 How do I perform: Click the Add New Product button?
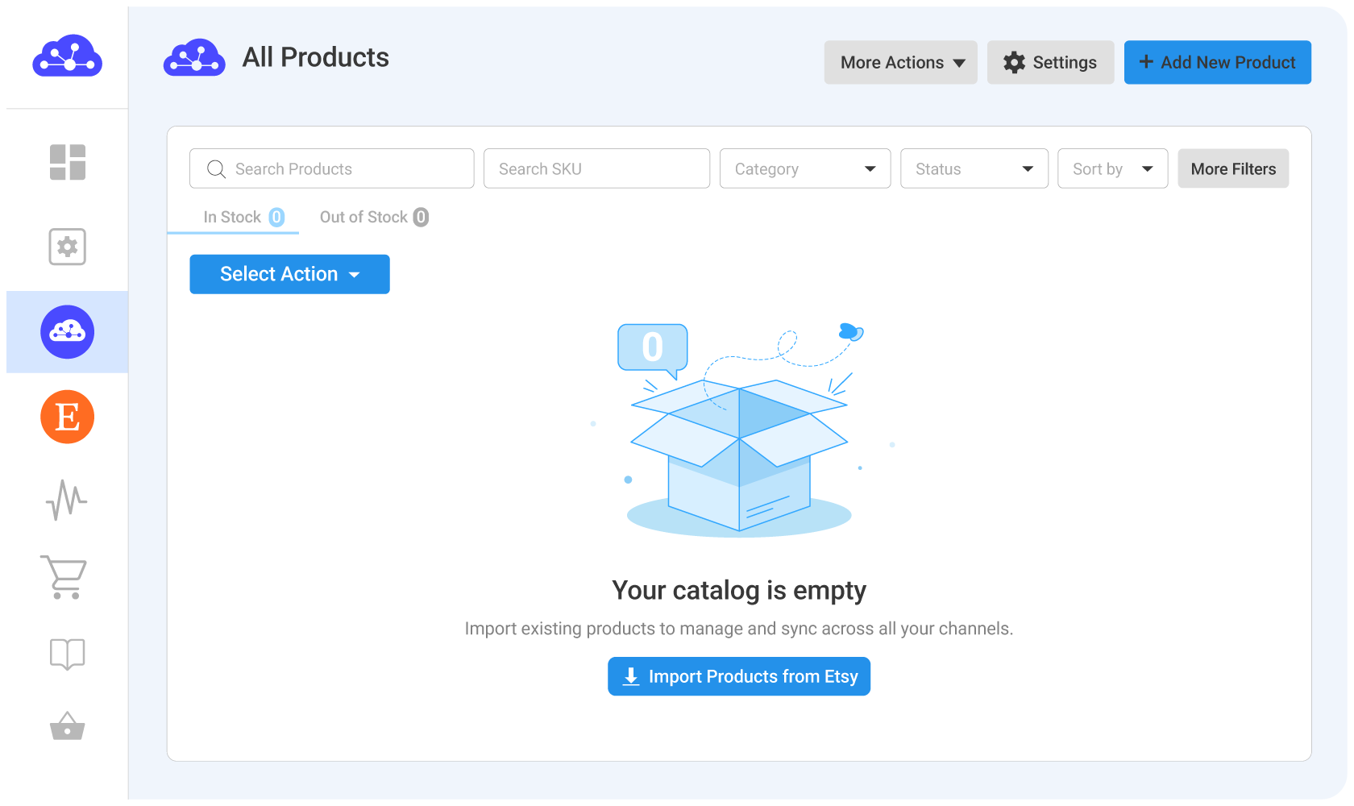(1217, 63)
